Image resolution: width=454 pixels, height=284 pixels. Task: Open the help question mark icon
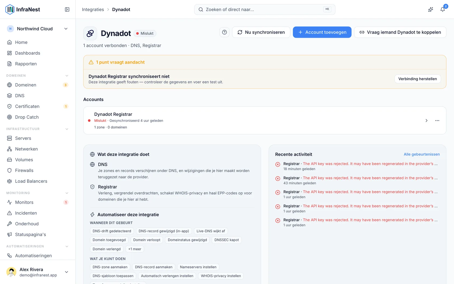pyautogui.click(x=224, y=32)
